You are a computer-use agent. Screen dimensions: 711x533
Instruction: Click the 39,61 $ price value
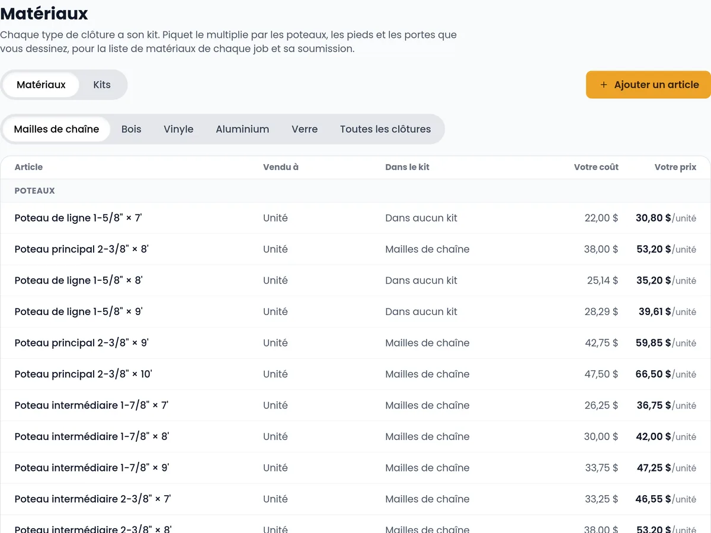[655, 312]
